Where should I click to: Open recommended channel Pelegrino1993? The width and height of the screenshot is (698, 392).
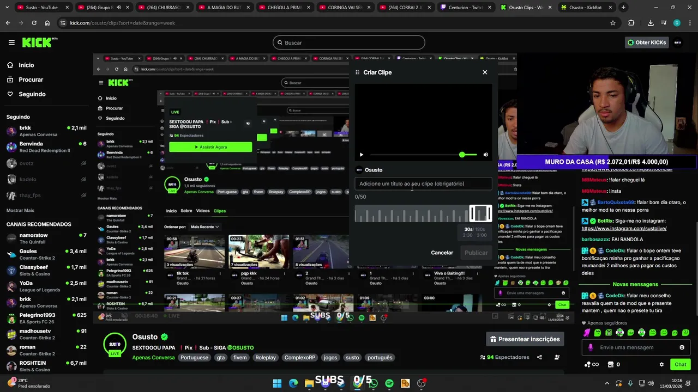(x=46, y=318)
